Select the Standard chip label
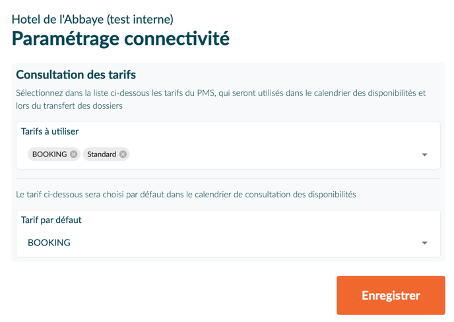The width and height of the screenshot is (454, 322). point(102,154)
